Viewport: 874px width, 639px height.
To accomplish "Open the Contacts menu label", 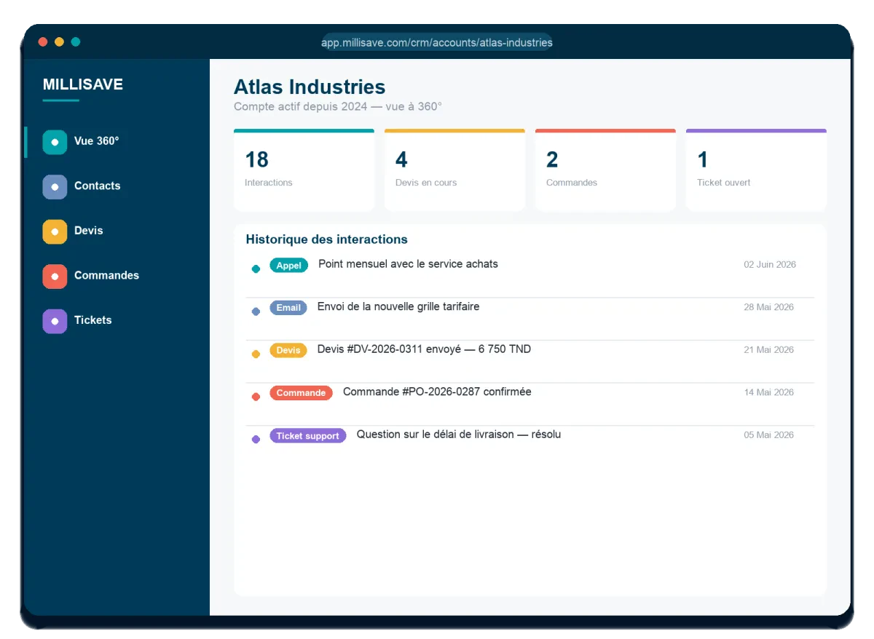I will click(x=97, y=186).
